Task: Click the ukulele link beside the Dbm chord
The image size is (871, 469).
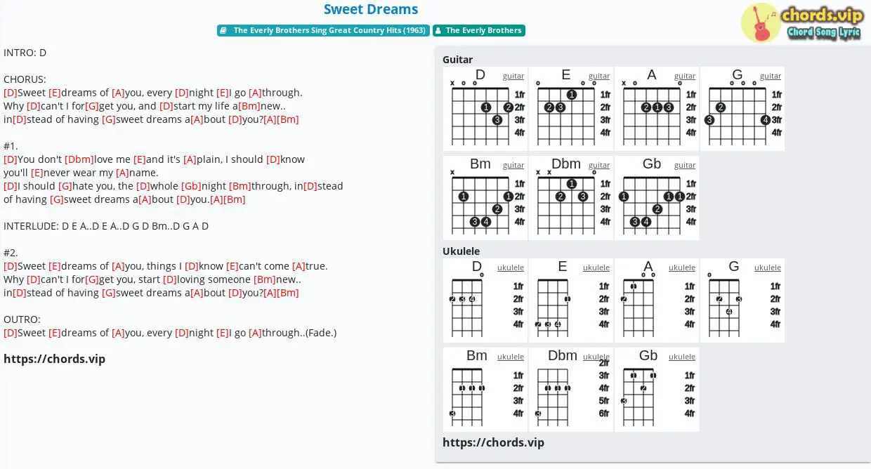Action: (x=596, y=357)
